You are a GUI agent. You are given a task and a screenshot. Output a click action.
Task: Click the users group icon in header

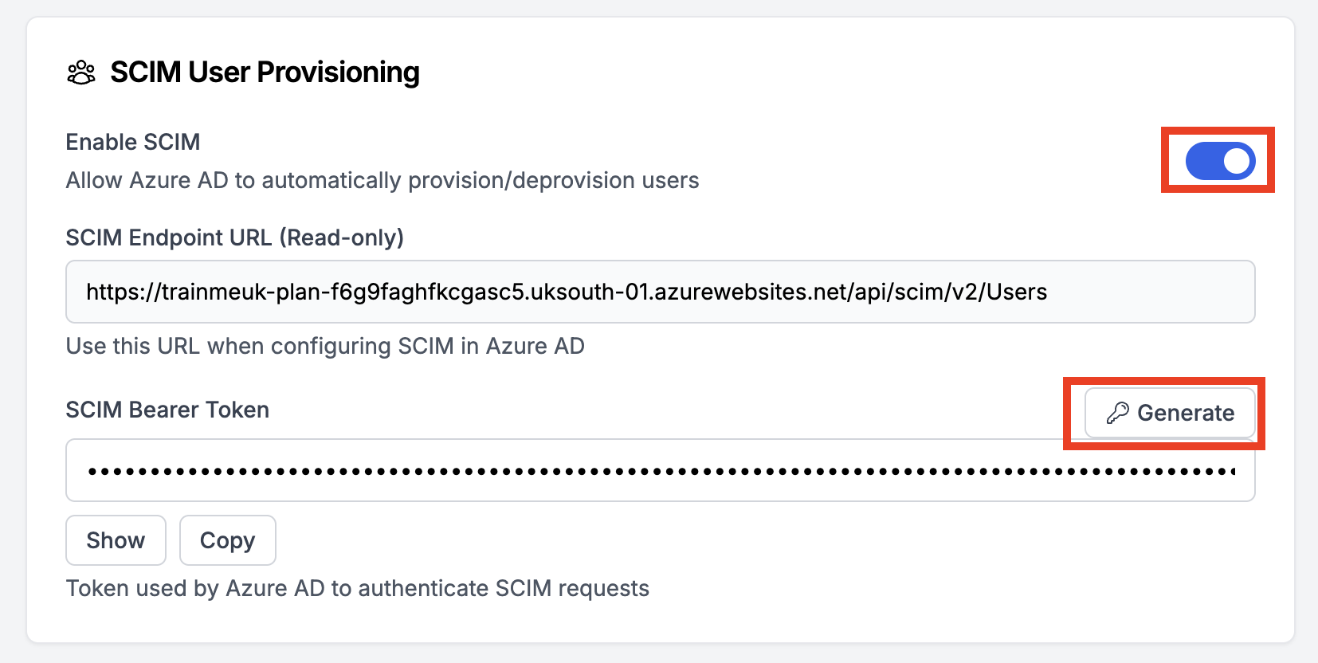[x=81, y=73]
